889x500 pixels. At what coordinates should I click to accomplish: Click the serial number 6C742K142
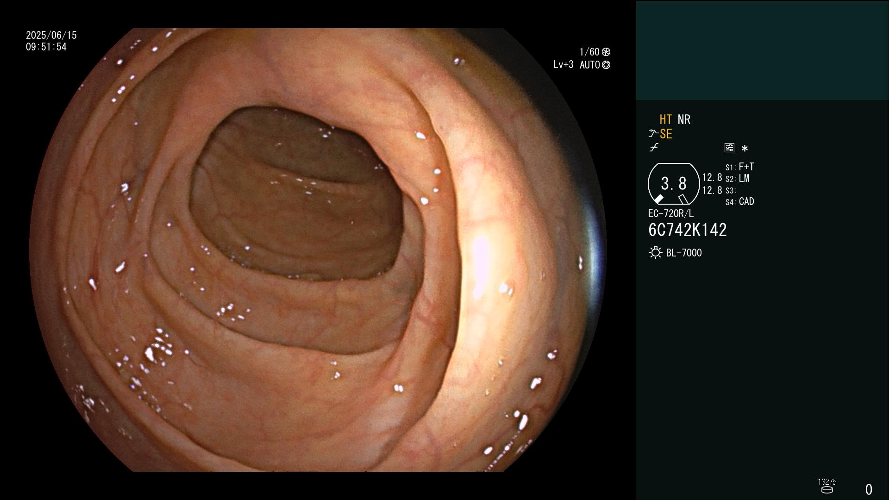click(688, 230)
